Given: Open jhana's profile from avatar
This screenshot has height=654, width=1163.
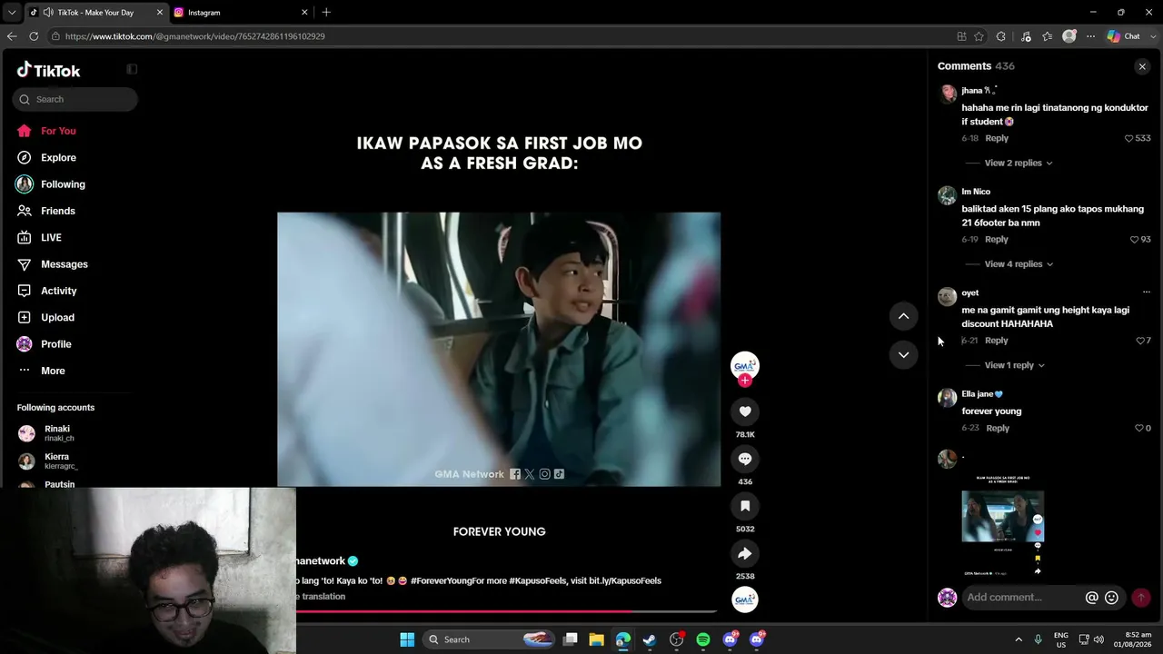Looking at the screenshot, I should pyautogui.click(x=948, y=94).
